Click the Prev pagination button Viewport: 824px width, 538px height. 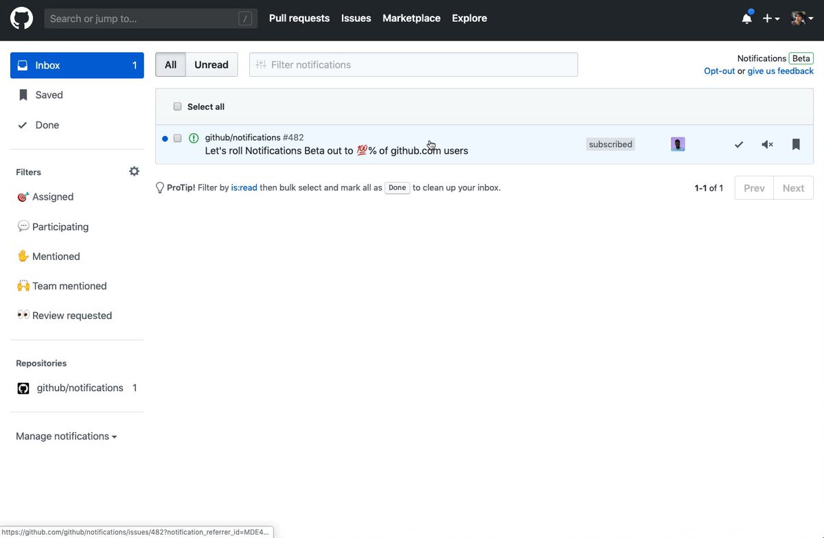(754, 188)
